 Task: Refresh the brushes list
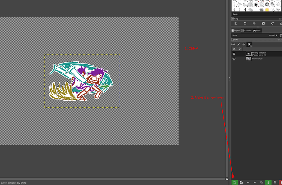click(x=273, y=23)
